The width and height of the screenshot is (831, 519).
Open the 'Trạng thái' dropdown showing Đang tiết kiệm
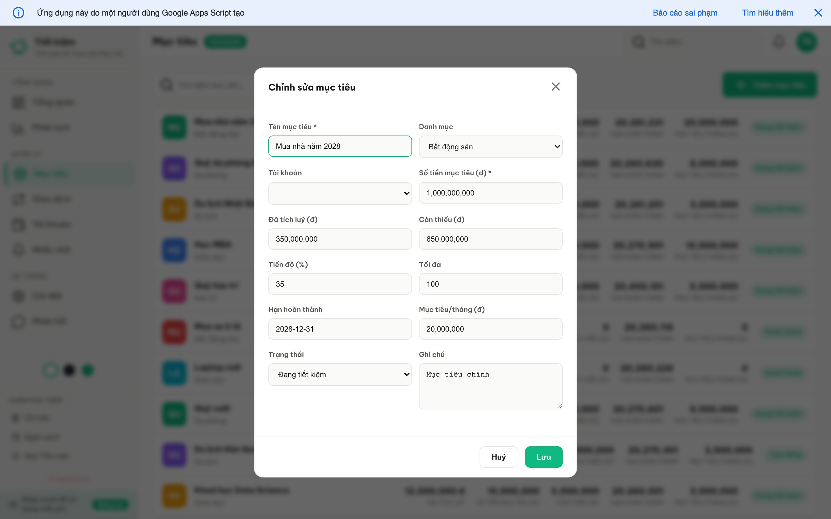[x=340, y=374]
